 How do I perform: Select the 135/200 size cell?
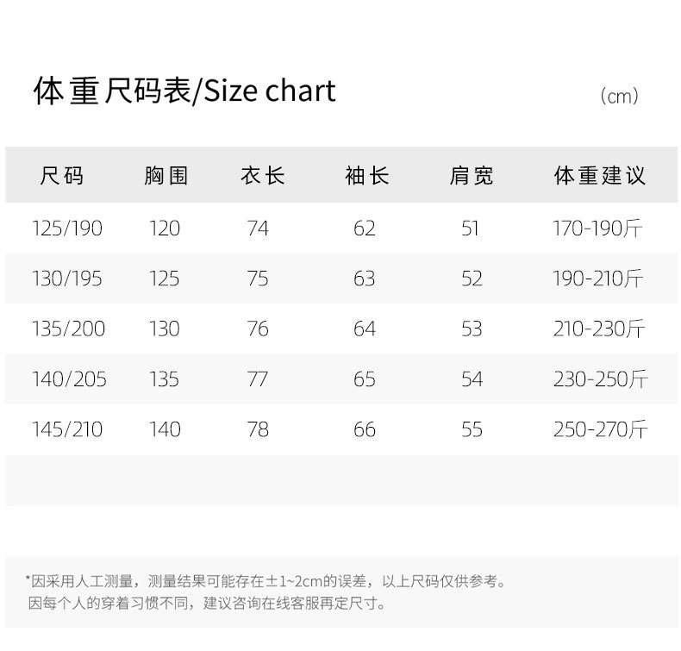(68, 329)
